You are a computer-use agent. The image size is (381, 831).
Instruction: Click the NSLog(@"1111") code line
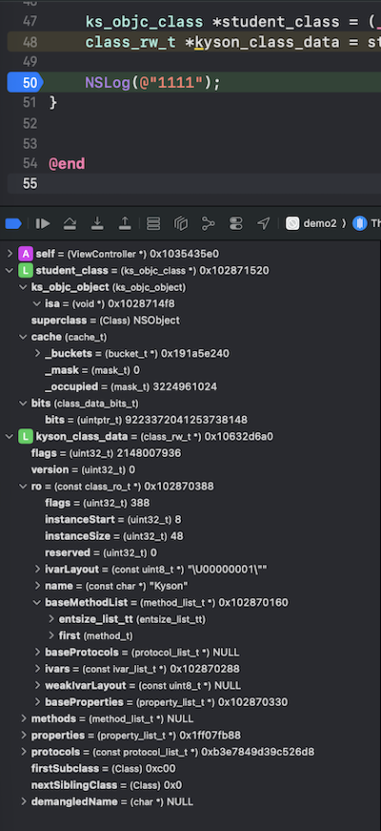coord(152,83)
